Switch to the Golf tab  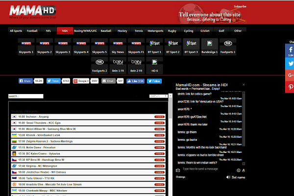click(x=221, y=31)
